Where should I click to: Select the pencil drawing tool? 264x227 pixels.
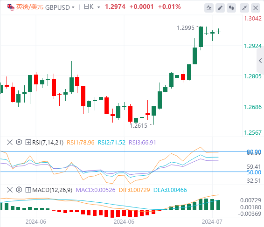click(220, 8)
